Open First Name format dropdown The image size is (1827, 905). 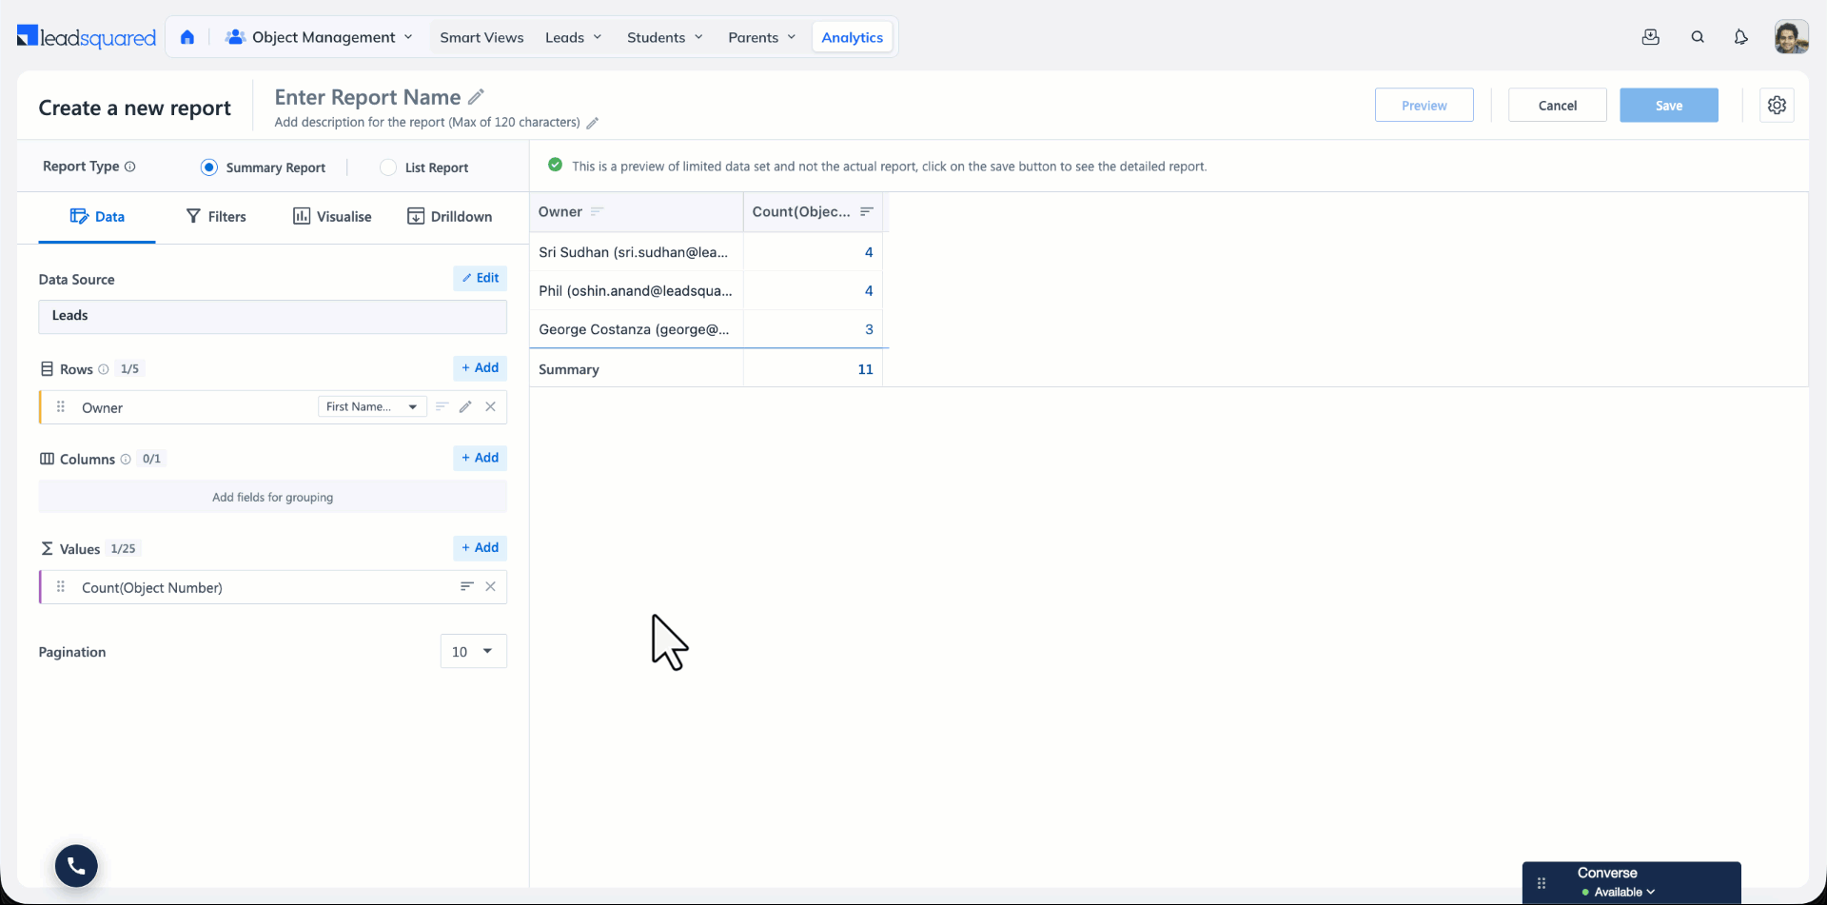tap(372, 406)
